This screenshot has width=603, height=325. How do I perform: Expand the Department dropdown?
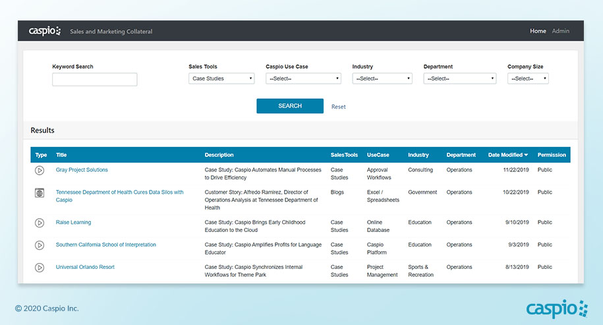(459, 78)
